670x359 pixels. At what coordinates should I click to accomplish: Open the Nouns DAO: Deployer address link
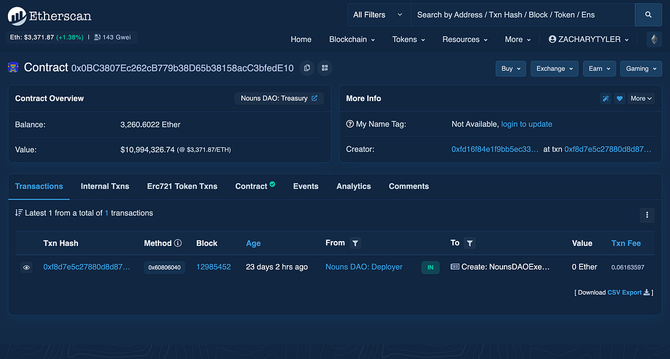tap(364, 267)
